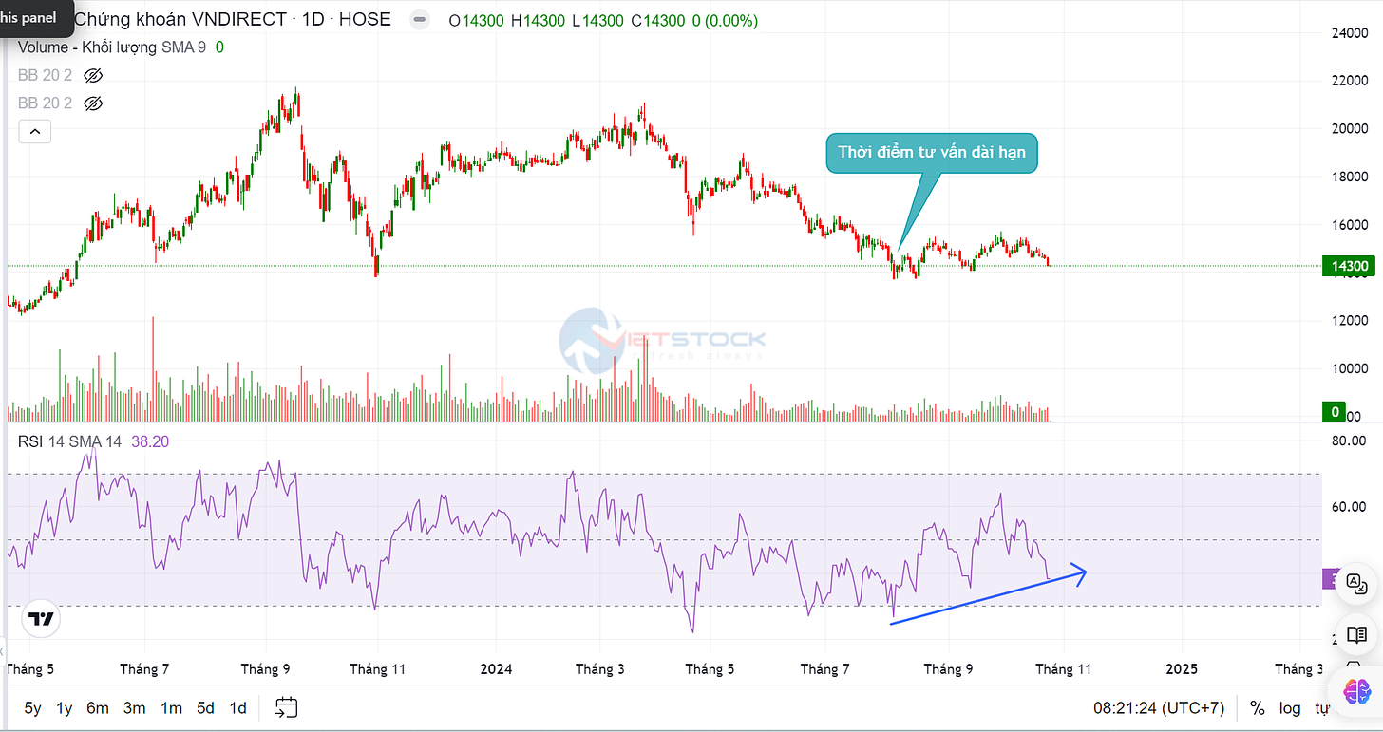Image resolution: width=1383 pixels, height=732 pixels.
Task: Set chart range to 5y
Action: (x=32, y=708)
